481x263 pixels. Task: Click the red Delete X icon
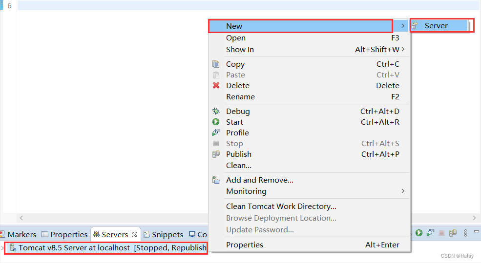point(216,85)
